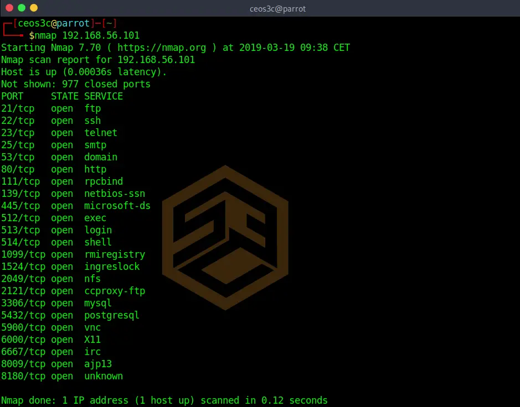Click the 8180/tcp port entry
520x407 pixels.
tap(23, 376)
